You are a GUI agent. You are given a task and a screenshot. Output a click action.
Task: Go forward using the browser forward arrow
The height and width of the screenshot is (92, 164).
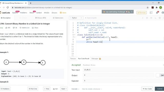(4, 7)
